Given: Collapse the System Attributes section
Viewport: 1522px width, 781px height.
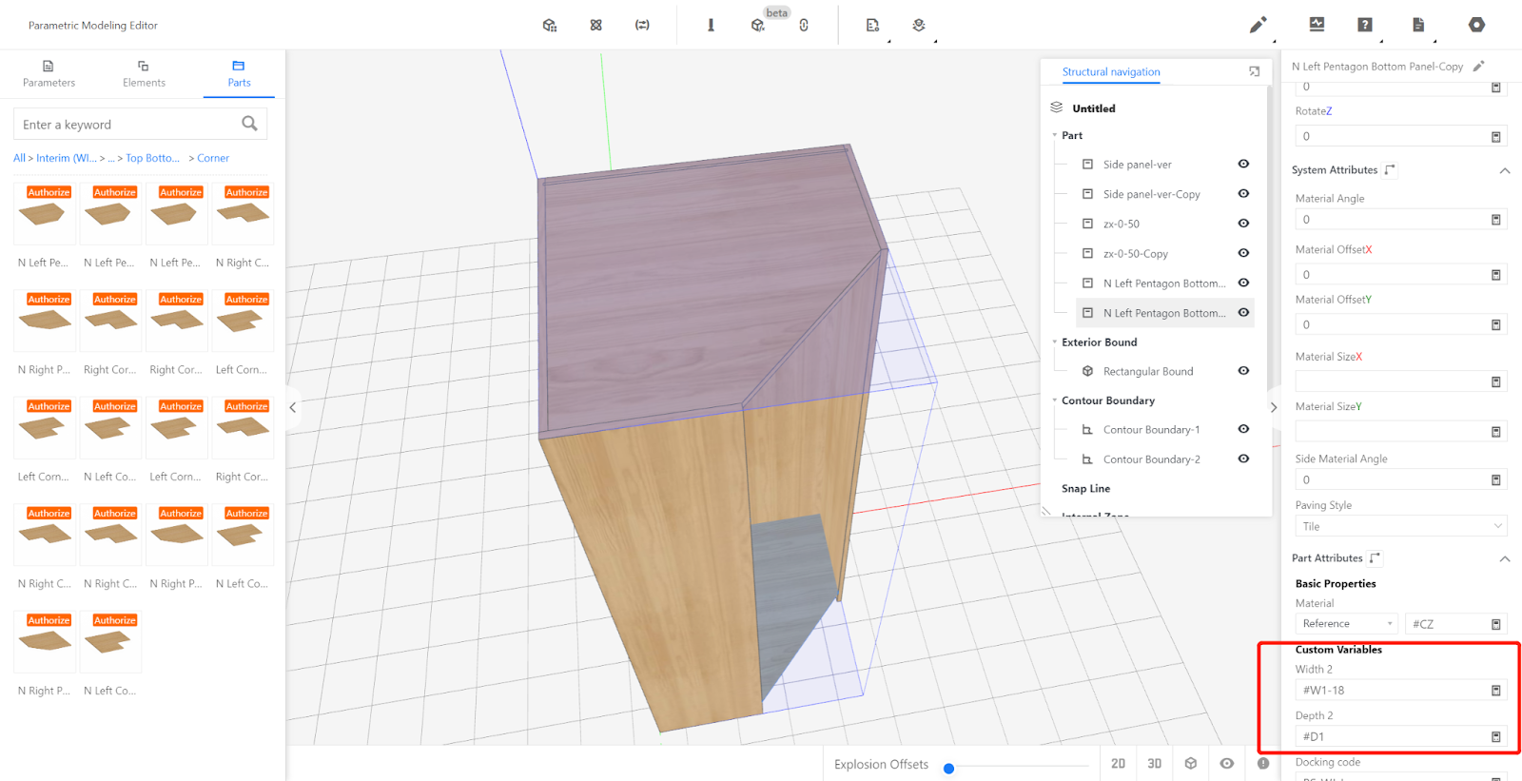Looking at the screenshot, I should (1504, 170).
